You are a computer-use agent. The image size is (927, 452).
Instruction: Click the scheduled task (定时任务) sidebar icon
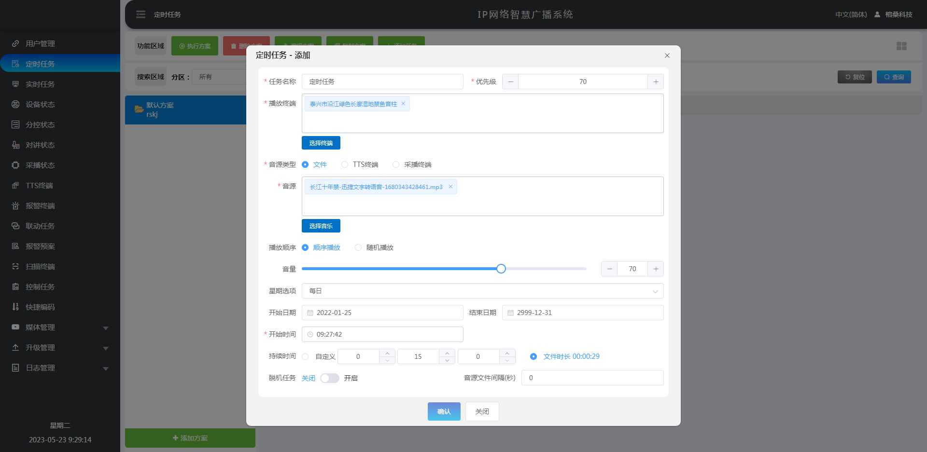15,64
